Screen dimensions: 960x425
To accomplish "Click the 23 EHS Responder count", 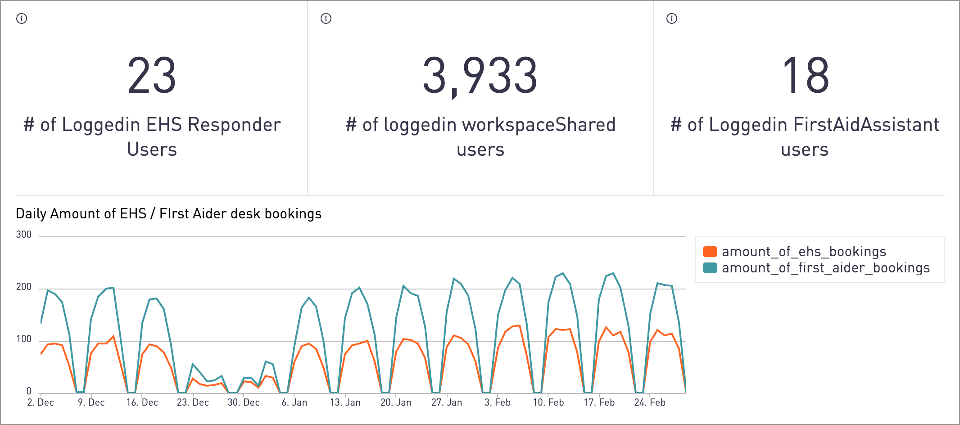I will click(x=152, y=76).
